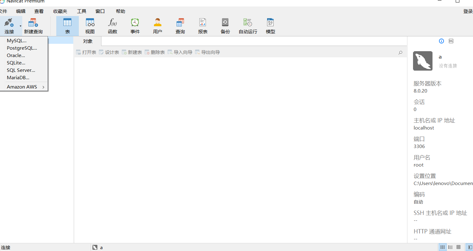The image size is (473, 251).
Task: Switch to ER diagram view icon
Action: pyautogui.click(x=458, y=247)
